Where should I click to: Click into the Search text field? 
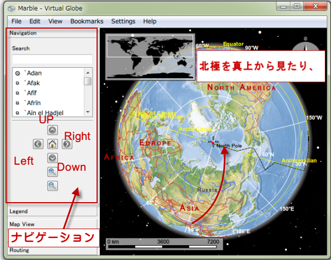coord(52,59)
